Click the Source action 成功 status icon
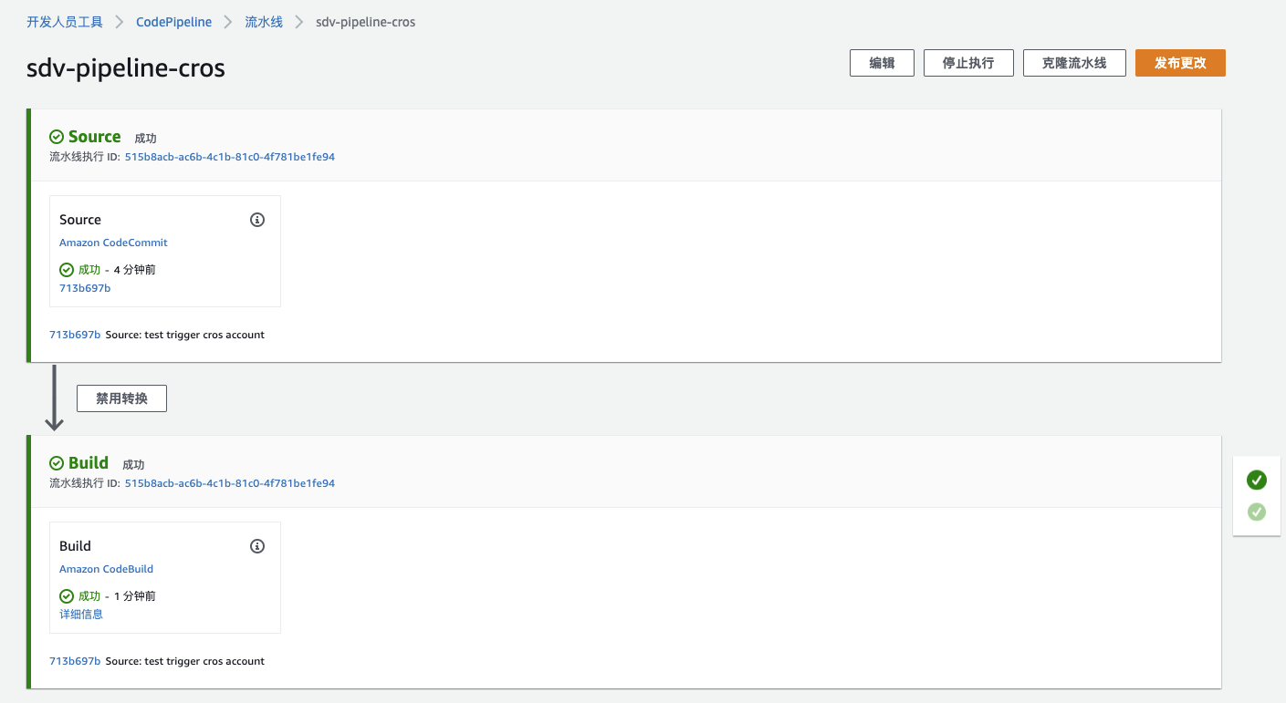This screenshot has width=1286, height=703. pyautogui.click(x=67, y=270)
